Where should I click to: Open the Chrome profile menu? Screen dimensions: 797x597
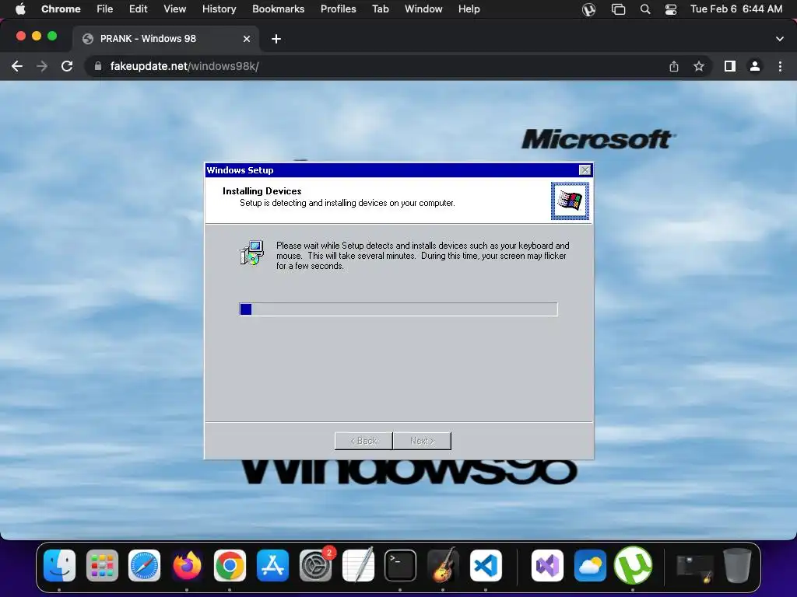point(755,66)
